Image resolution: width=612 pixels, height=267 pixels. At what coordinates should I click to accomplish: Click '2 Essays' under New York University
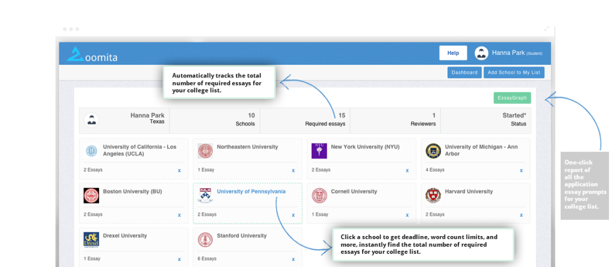[x=321, y=170]
